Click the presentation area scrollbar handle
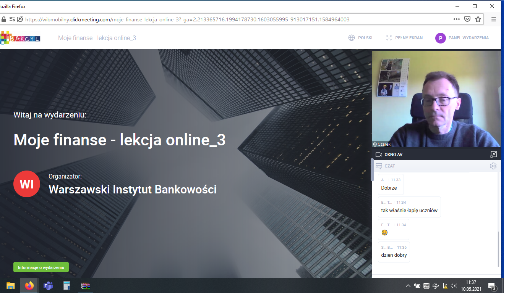522x293 pixels. (x=372, y=170)
